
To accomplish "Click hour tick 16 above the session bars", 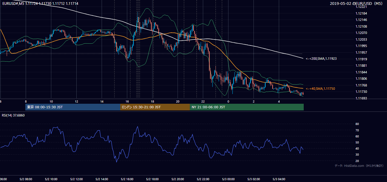I will pos(127,101).
